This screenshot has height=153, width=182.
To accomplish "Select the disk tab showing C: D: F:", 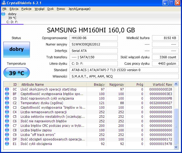I will coord(12,18).
